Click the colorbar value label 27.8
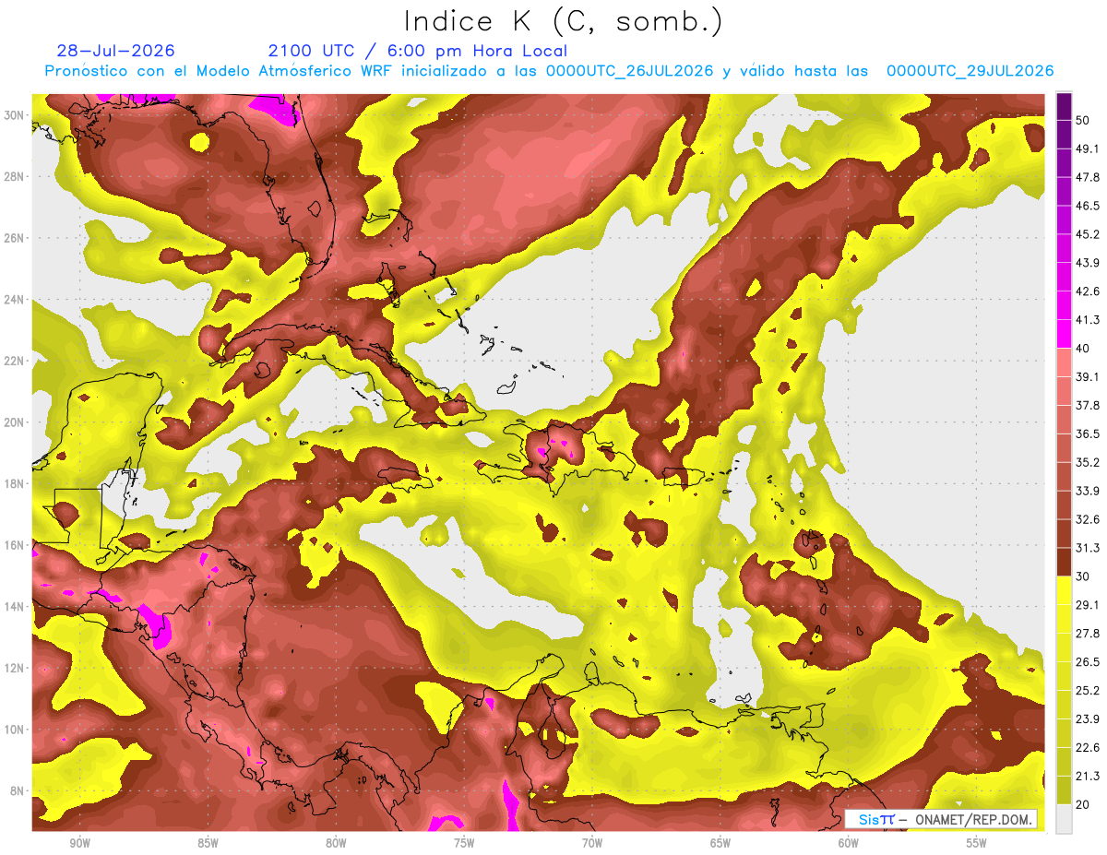The height and width of the screenshot is (855, 1107). click(x=1088, y=633)
